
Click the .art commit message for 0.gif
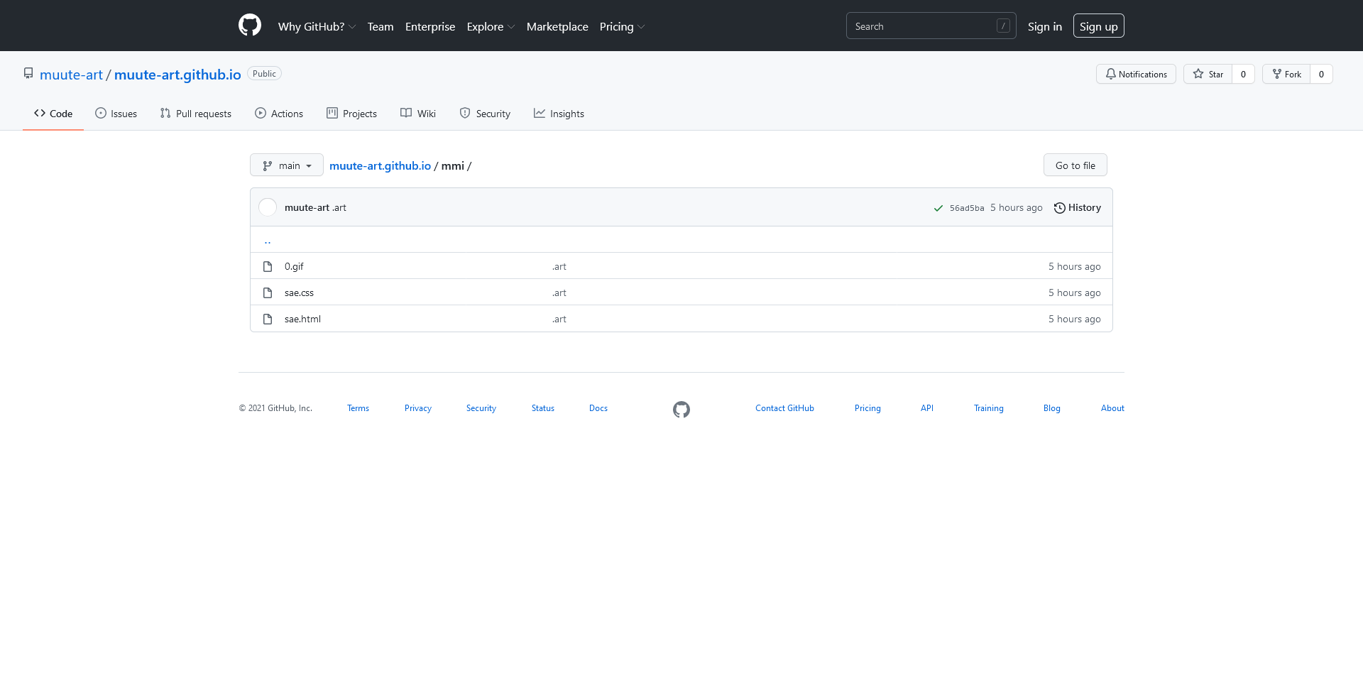click(559, 266)
